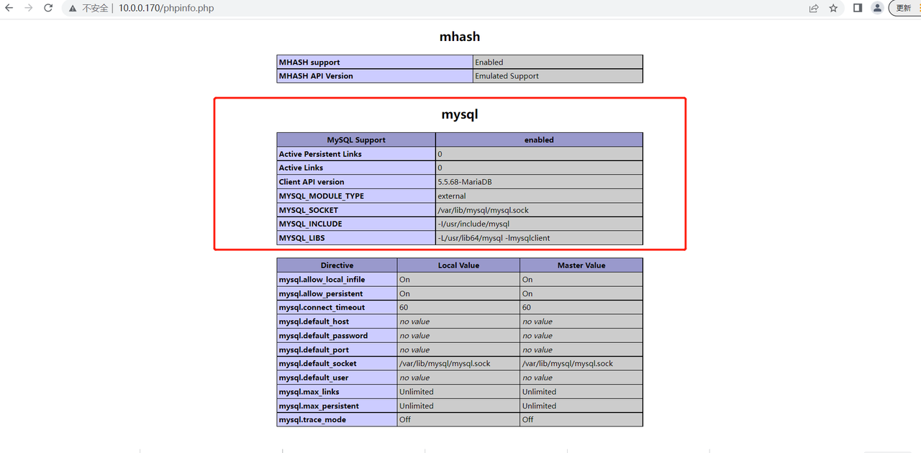Select the mysql.default_user directive
The width and height of the screenshot is (921, 453).
click(314, 377)
